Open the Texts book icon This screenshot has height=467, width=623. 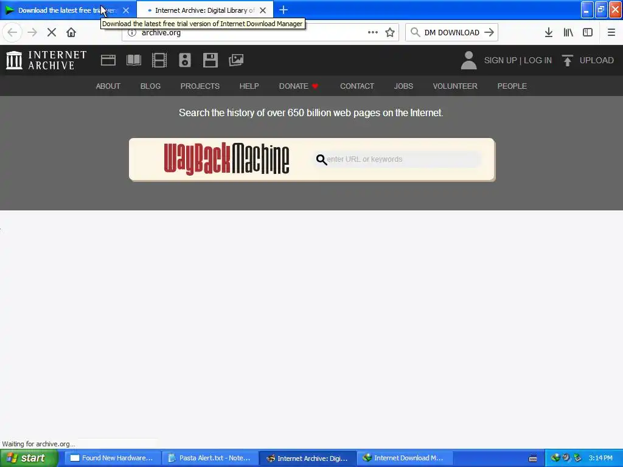(x=133, y=60)
